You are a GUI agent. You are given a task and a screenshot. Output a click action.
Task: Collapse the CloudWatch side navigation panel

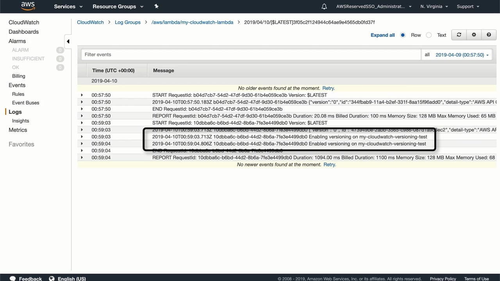coord(68,41)
